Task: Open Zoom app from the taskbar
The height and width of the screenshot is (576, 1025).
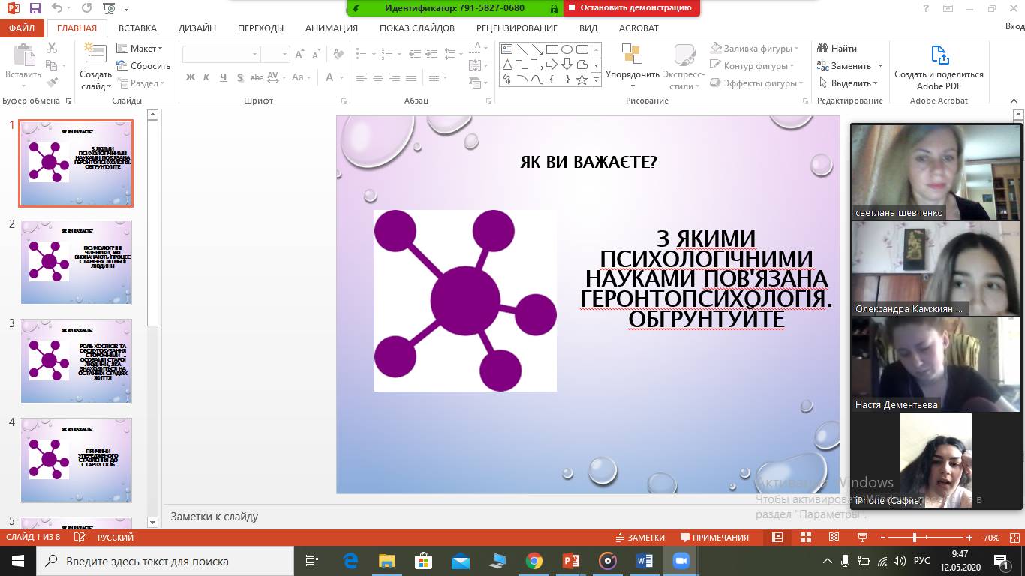Action: [x=681, y=561]
